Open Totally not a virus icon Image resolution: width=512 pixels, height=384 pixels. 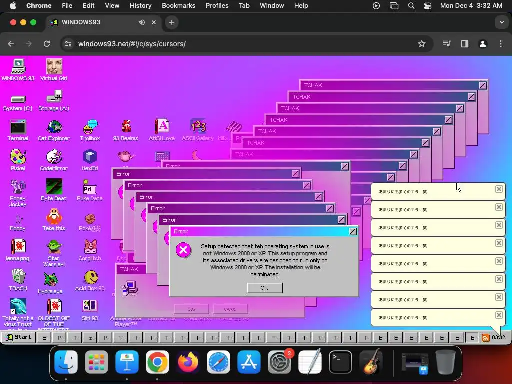click(x=18, y=313)
